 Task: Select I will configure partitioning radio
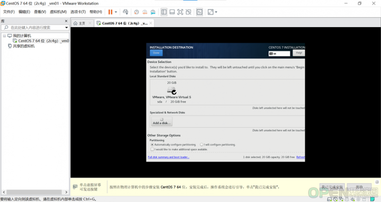[x=201, y=144]
